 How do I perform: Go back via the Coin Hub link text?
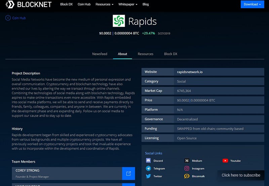point(19,18)
